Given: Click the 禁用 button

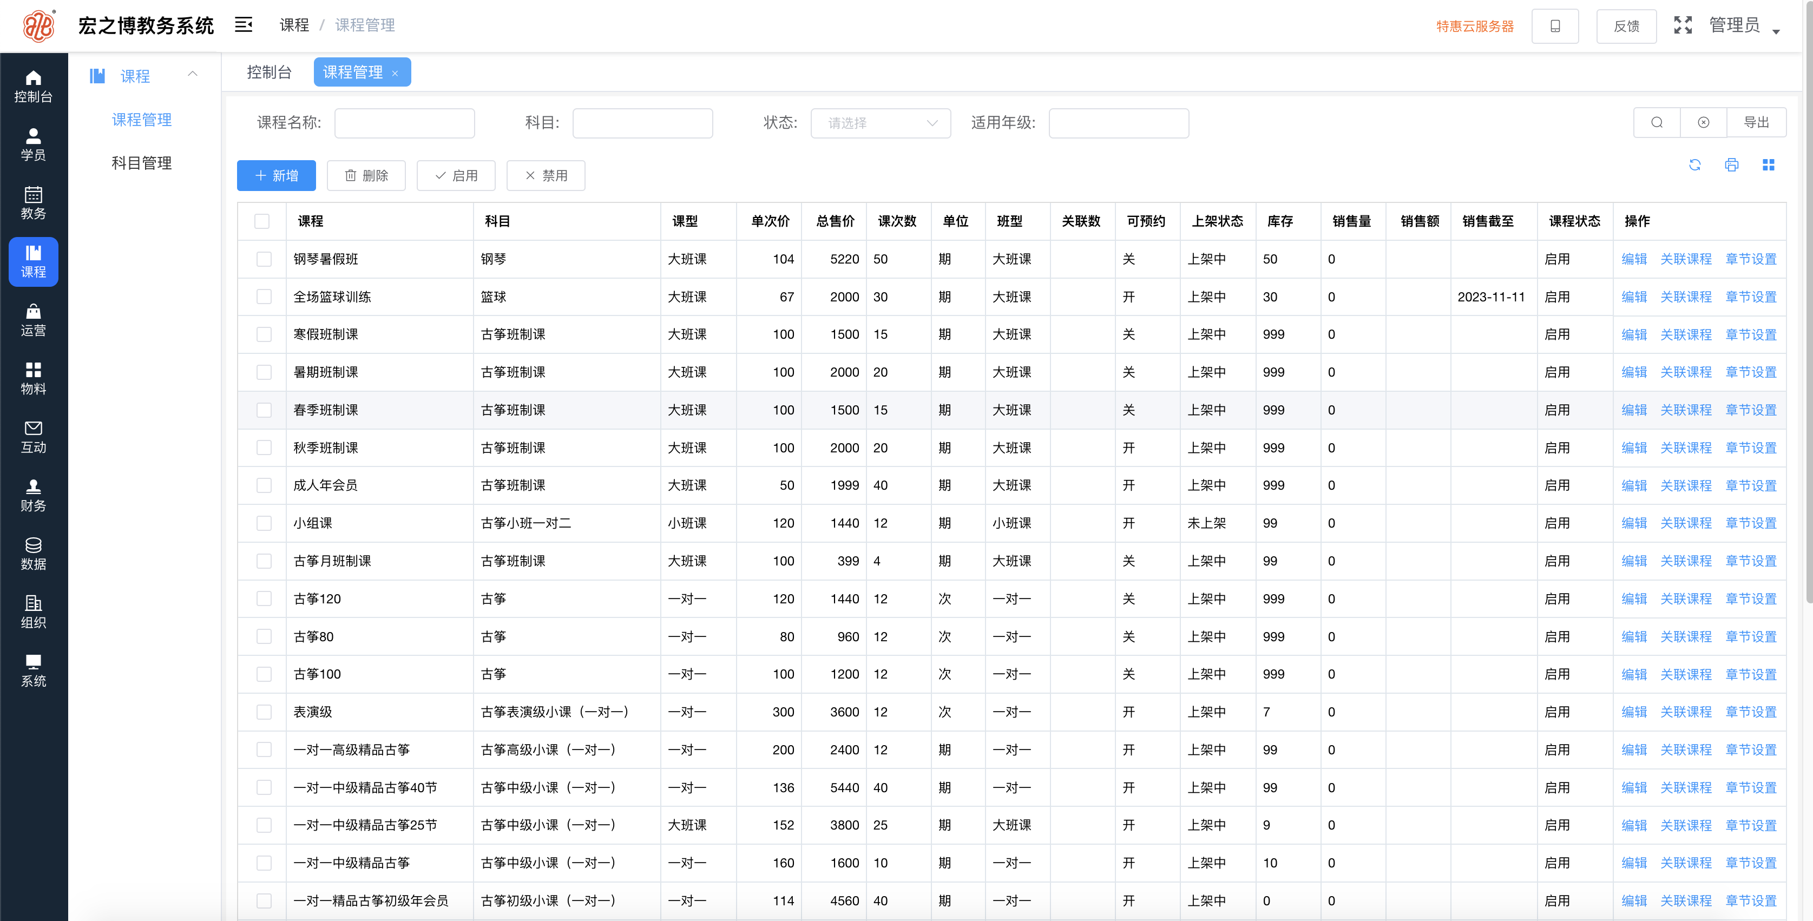Looking at the screenshot, I should pos(546,175).
